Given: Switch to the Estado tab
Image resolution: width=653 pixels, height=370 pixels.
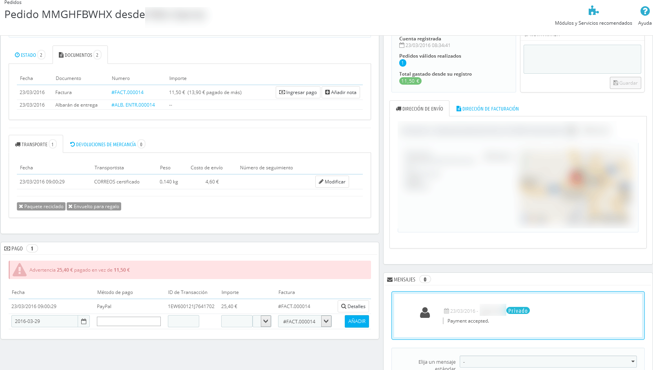Looking at the screenshot, I should [x=30, y=55].
